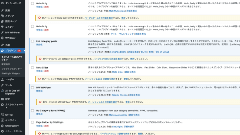Click 更新 in List category posts notice
Screen dimensions: 240x135
tap(132, 59)
